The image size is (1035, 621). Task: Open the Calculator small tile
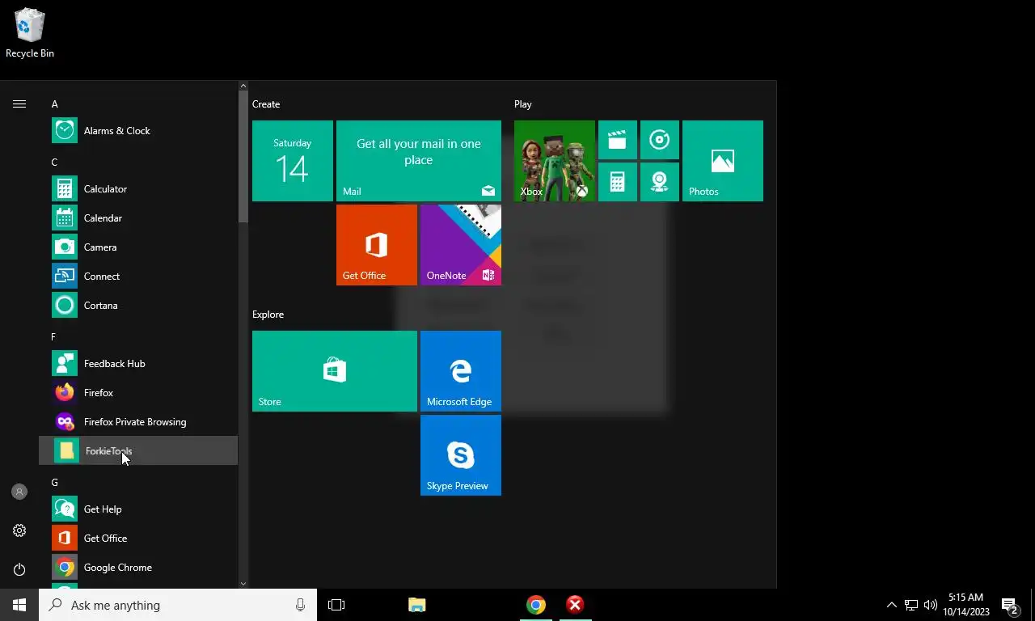coord(618,182)
